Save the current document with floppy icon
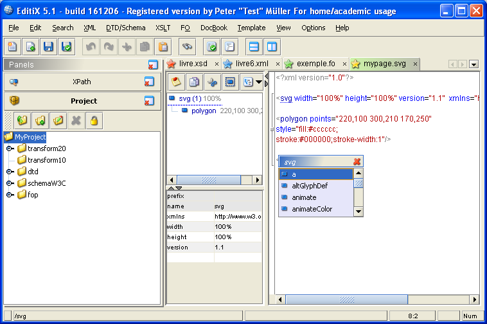Screen dimensions: 487x324 pos(48,46)
